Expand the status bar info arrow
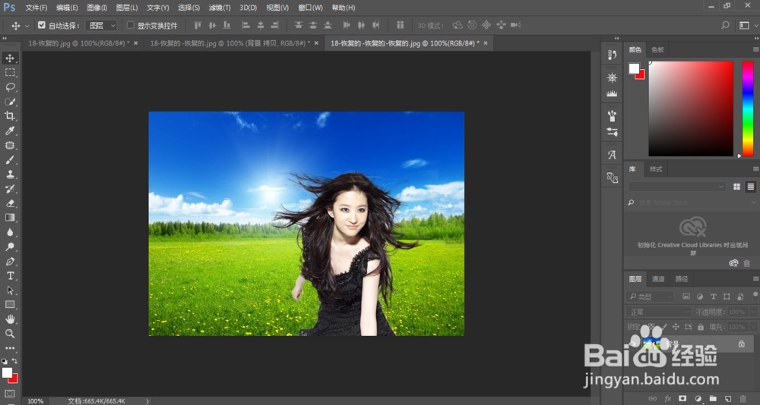 [147, 401]
